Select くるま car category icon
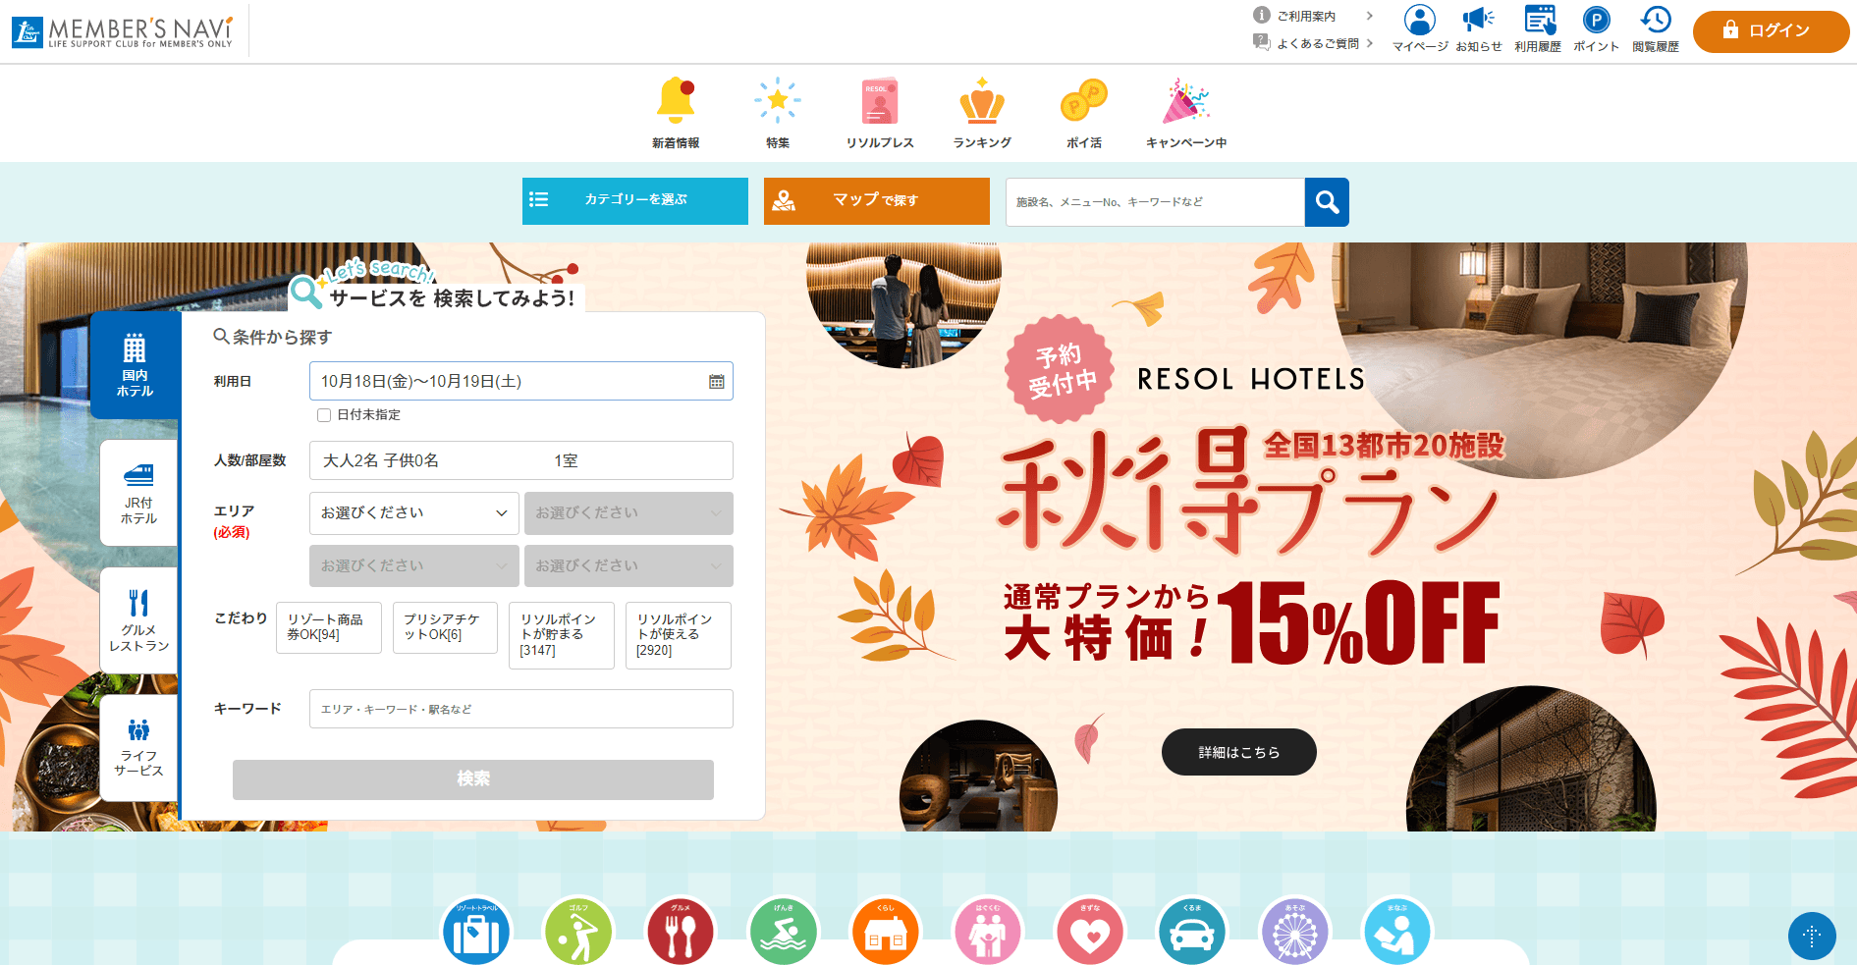The height and width of the screenshot is (965, 1857). coord(1191,932)
